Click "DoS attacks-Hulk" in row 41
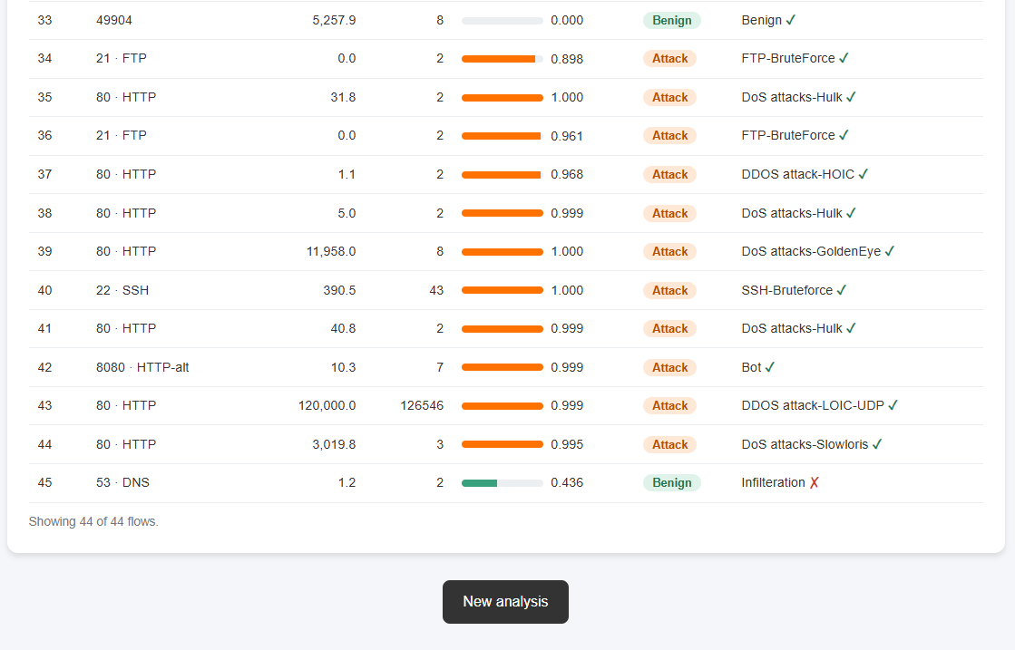Viewport: 1015px width, 650px height. [x=793, y=328]
